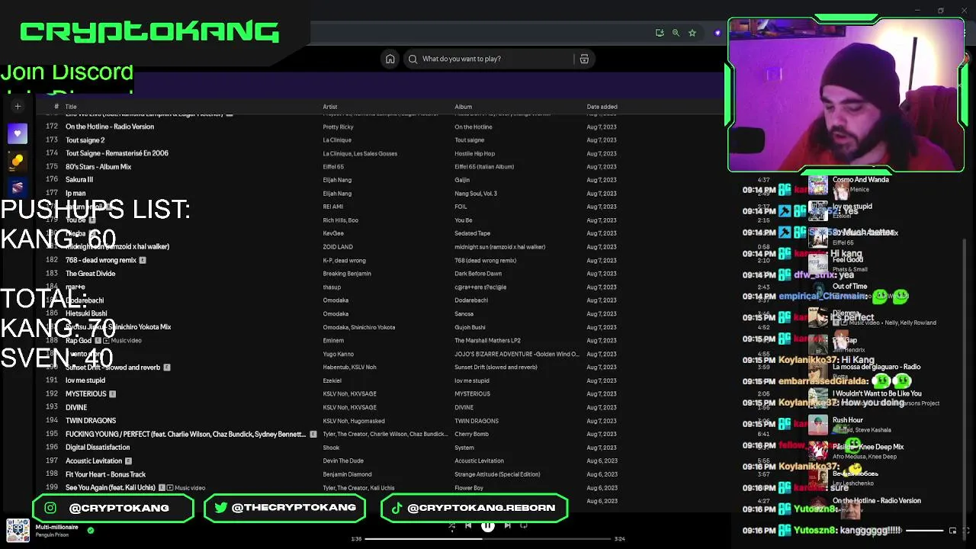Sort by Album column header

point(464,107)
